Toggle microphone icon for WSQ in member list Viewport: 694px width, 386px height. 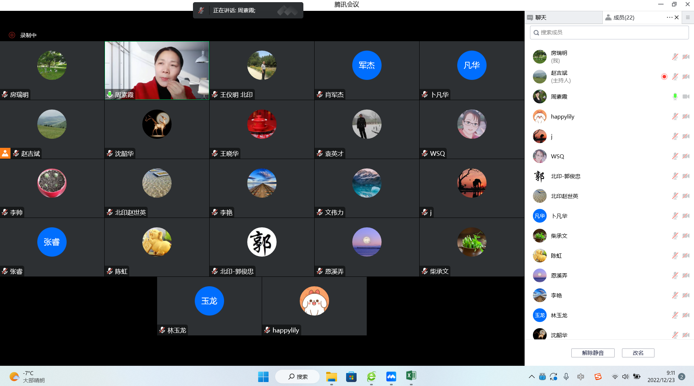tap(675, 156)
